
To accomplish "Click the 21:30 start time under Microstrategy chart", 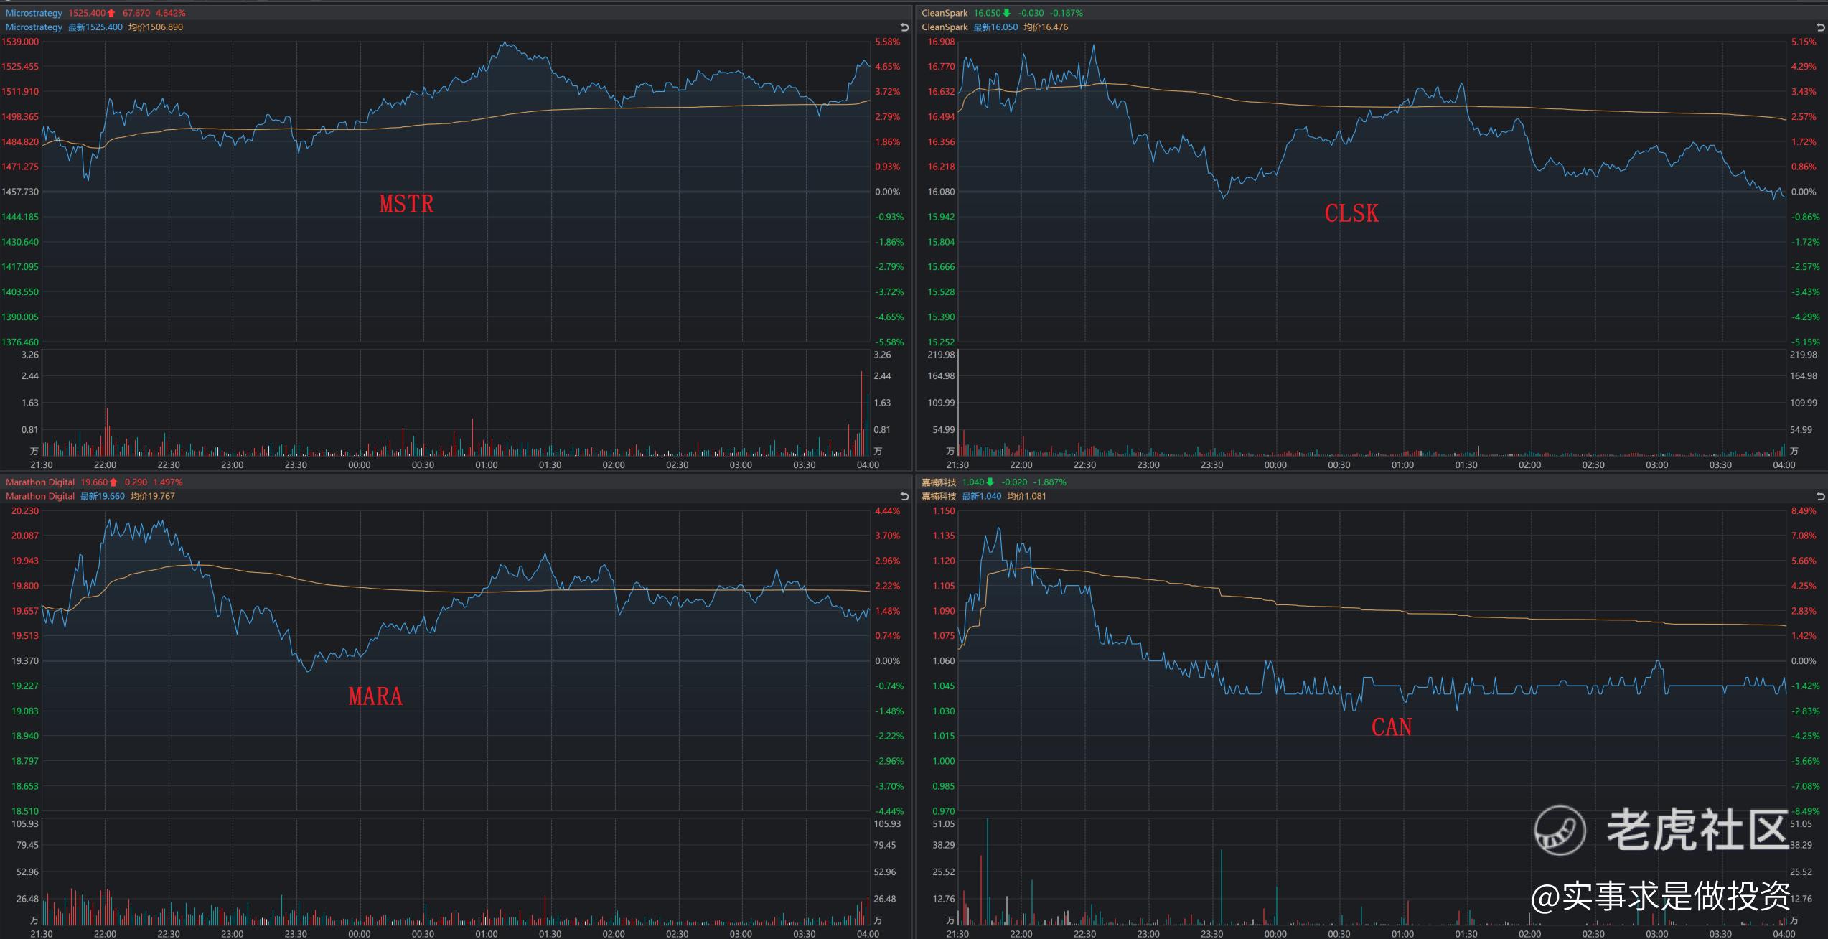I will pos(42,465).
